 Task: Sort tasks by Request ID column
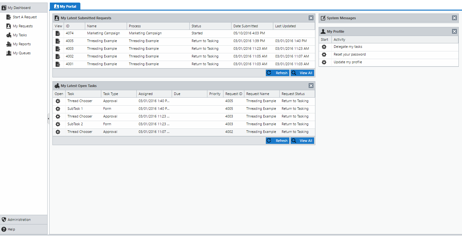[x=234, y=94]
